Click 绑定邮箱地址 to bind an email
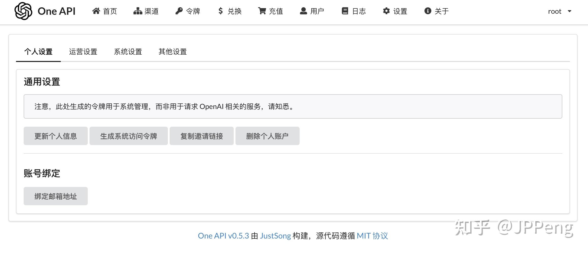The image size is (588, 254). coord(55,196)
